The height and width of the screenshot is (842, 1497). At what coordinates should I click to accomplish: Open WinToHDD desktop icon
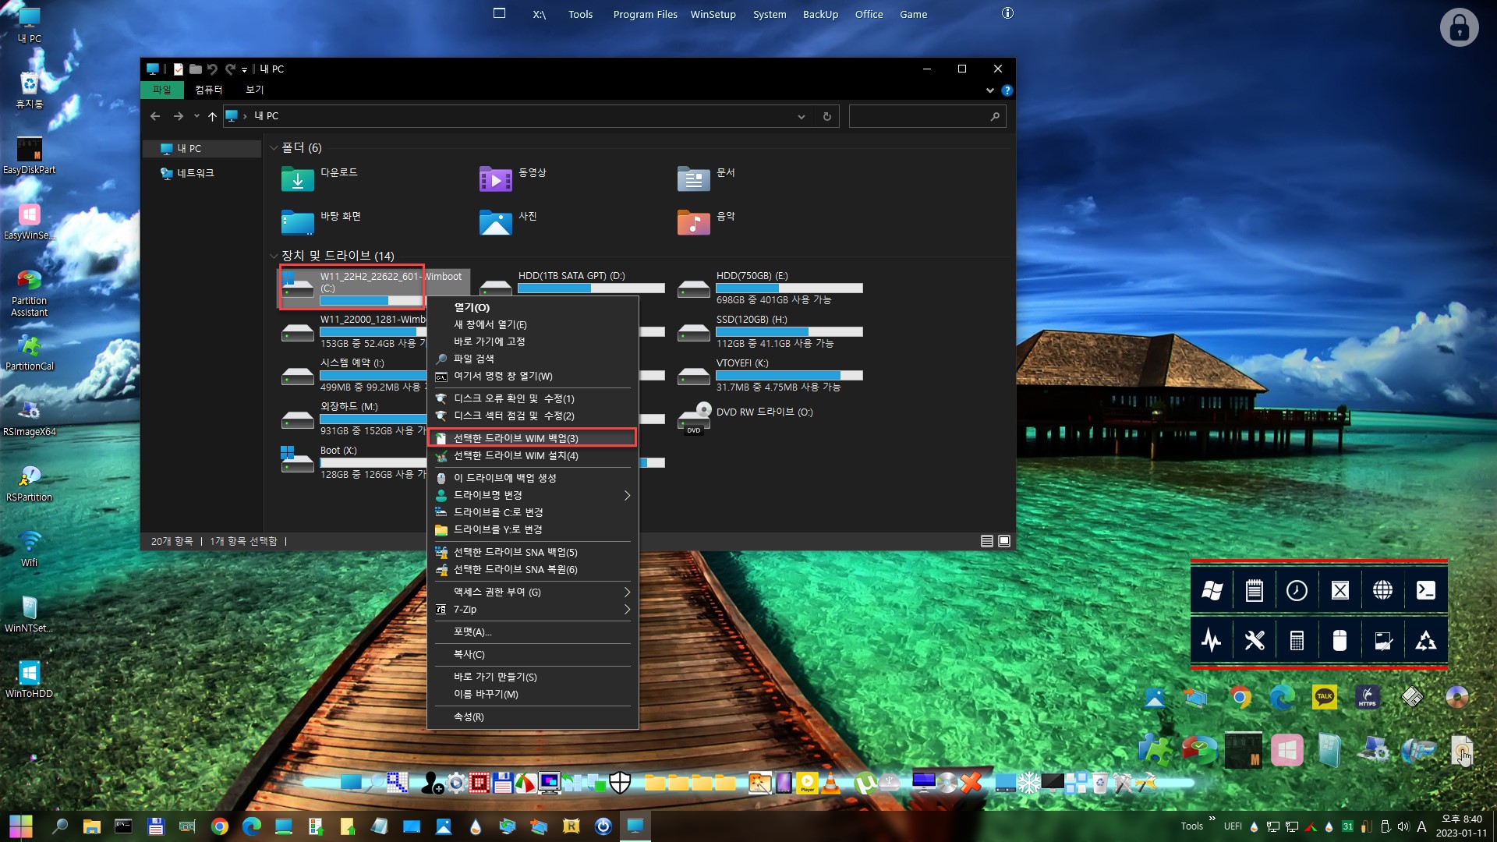pos(30,679)
